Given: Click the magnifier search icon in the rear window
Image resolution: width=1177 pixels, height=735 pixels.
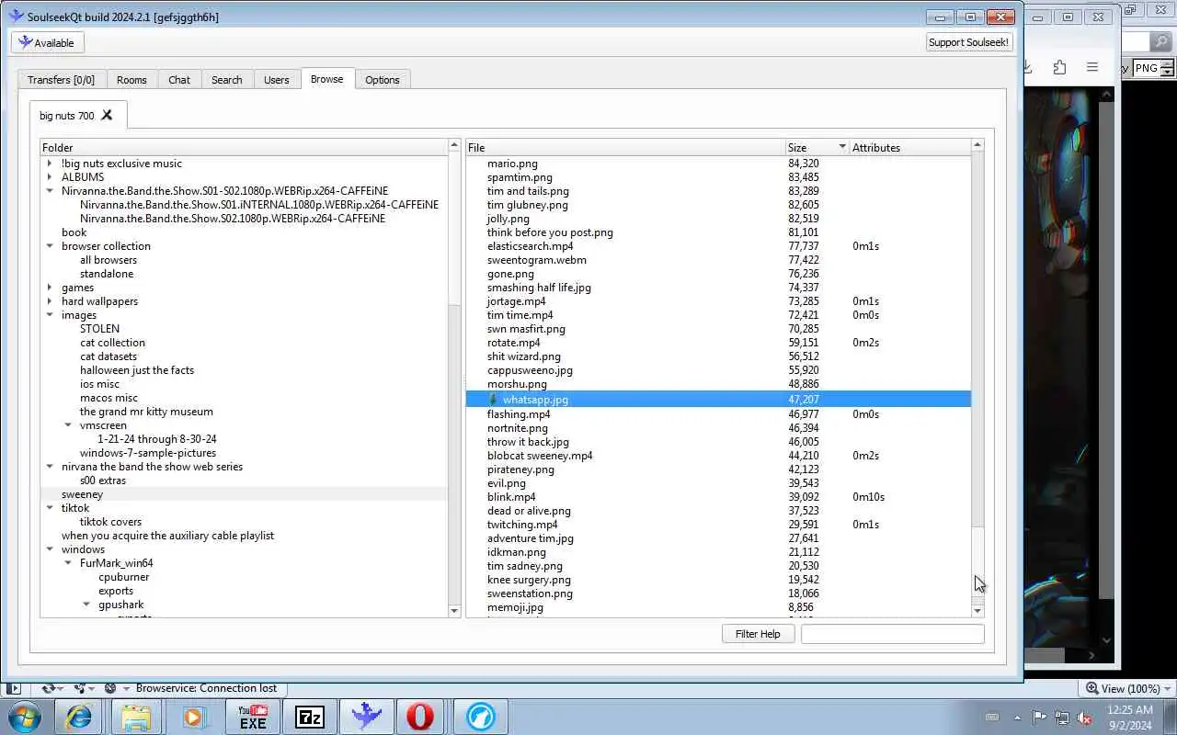Looking at the screenshot, I should (x=1163, y=41).
